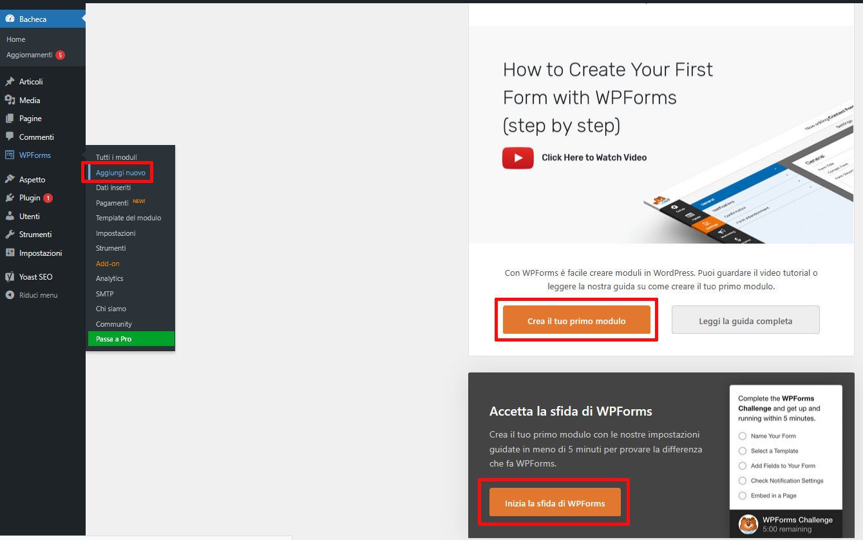Click the Articoli pin icon

[10, 82]
